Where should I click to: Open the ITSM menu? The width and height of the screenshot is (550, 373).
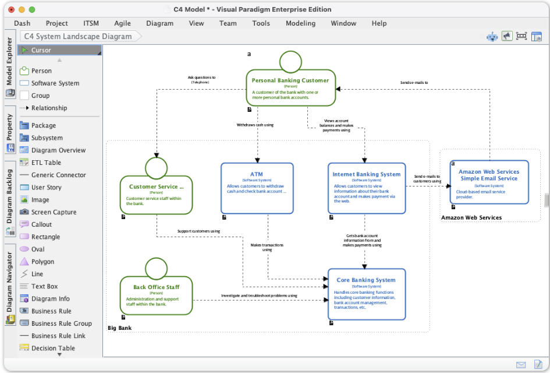(x=91, y=23)
